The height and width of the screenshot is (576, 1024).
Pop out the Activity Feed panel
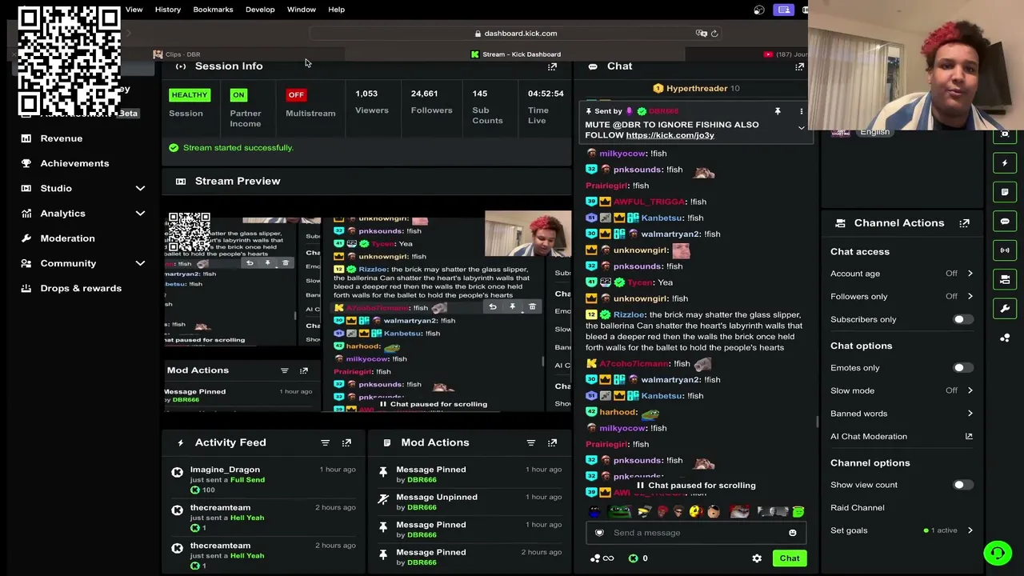pyautogui.click(x=346, y=442)
